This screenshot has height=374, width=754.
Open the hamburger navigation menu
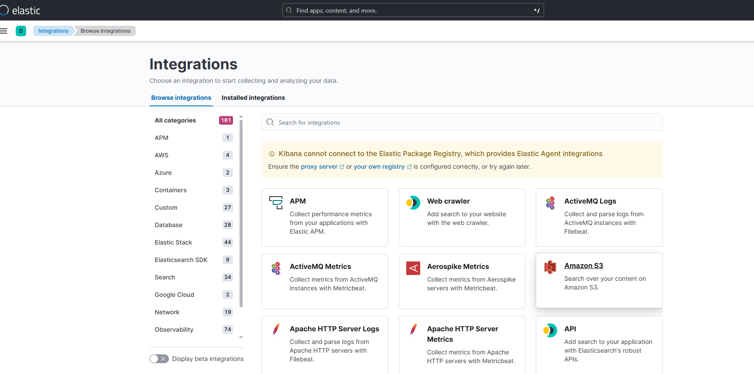click(3, 31)
